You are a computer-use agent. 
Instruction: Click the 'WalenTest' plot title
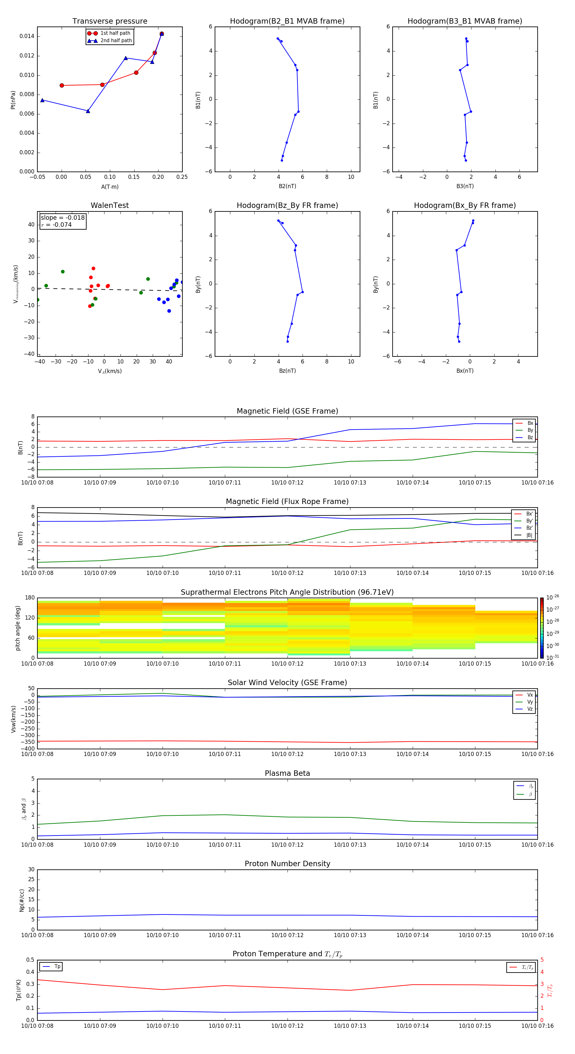click(110, 205)
